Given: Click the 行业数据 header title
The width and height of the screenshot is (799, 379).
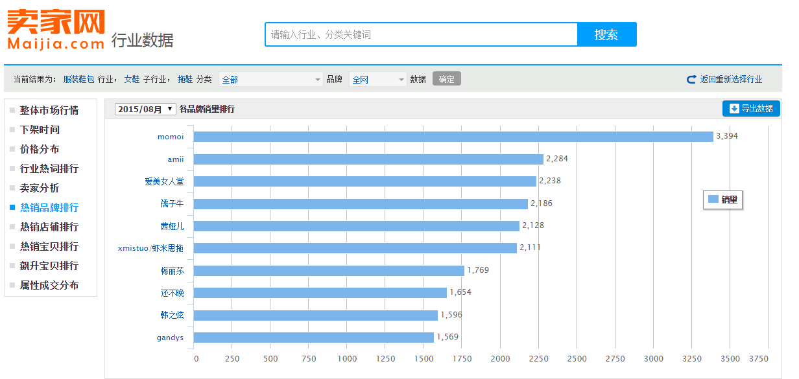Looking at the screenshot, I should click(x=143, y=40).
